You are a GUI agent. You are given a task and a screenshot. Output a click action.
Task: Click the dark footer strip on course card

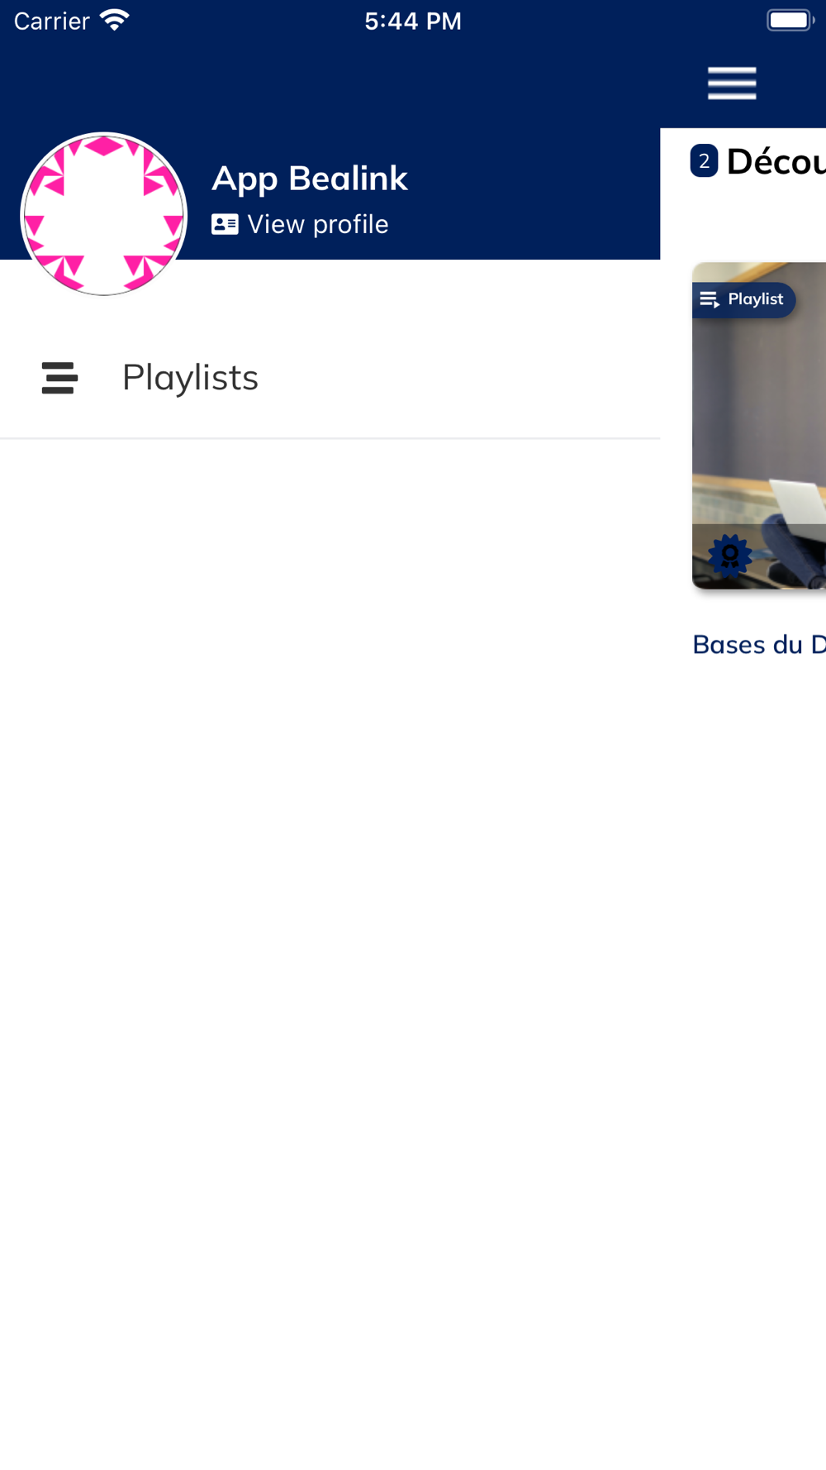(x=759, y=556)
